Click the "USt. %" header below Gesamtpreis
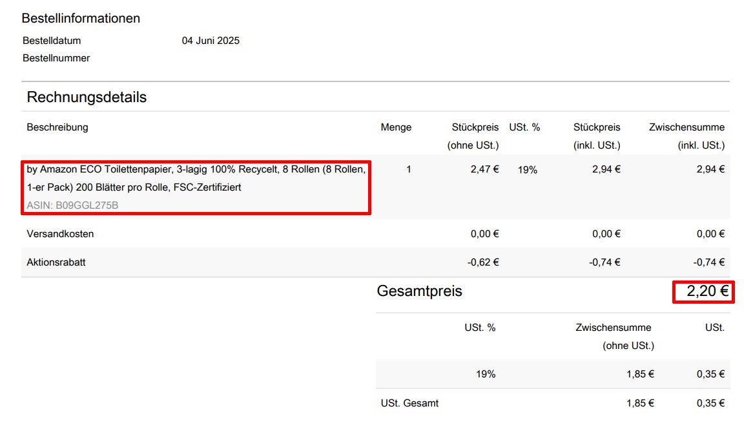 pos(480,328)
